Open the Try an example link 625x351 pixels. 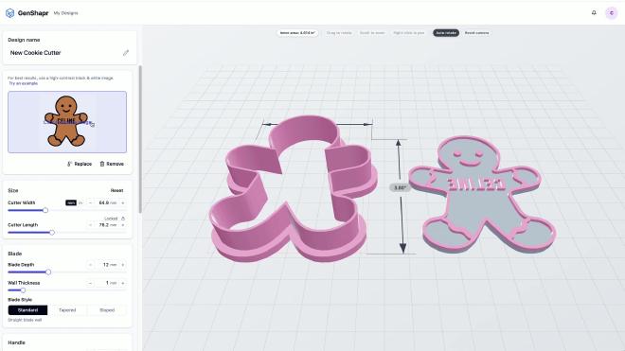coord(23,83)
